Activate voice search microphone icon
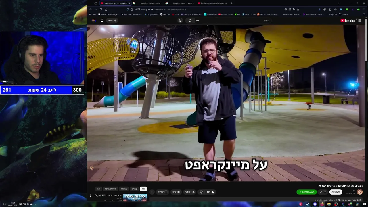Screen dimensions: 368x207 [180, 20]
